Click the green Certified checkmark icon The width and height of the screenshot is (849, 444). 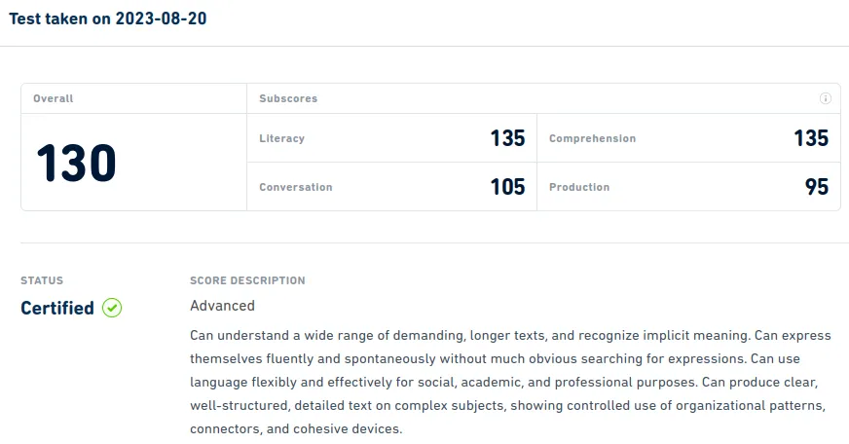pos(112,308)
